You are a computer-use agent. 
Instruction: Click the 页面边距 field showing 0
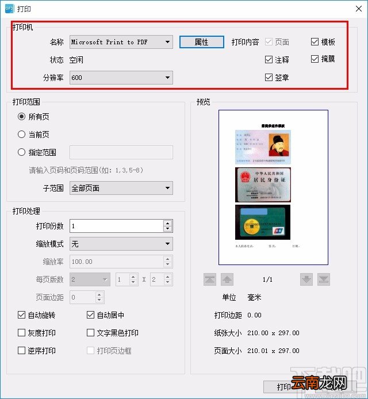(x=83, y=297)
